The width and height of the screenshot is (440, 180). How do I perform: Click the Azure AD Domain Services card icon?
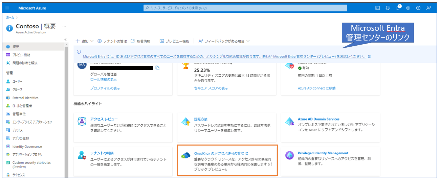tap(290, 122)
